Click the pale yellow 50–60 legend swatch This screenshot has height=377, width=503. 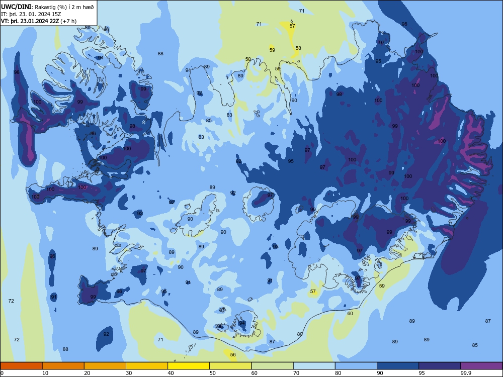click(230, 366)
